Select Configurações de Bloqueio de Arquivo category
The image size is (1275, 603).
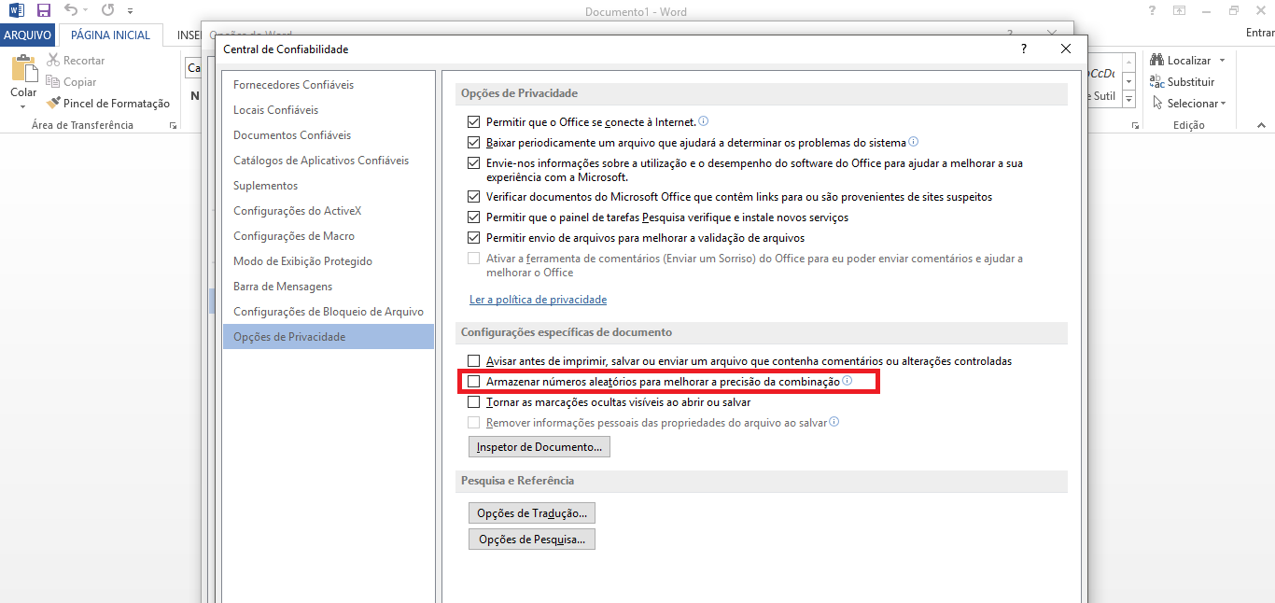coord(329,312)
